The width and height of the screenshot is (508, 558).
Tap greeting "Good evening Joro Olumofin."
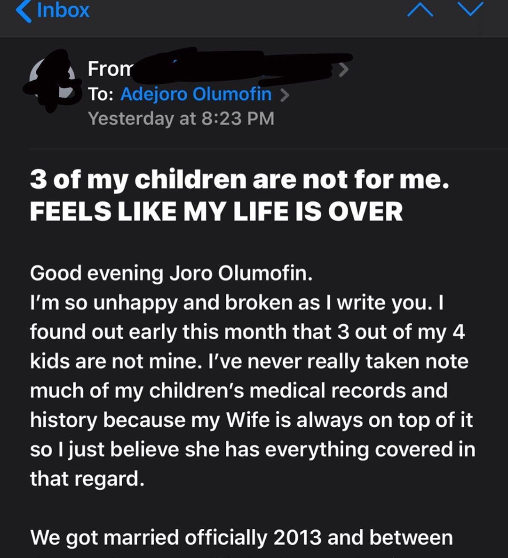171,273
